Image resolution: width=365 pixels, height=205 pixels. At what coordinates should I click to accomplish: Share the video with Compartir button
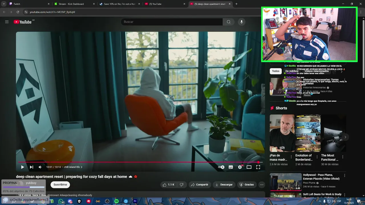pyautogui.click(x=200, y=185)
